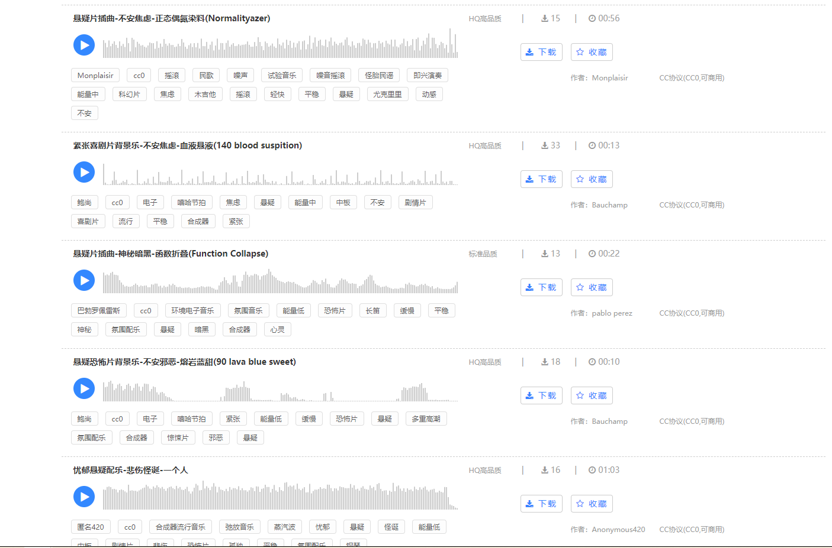Select the 流行 tag

click(126, 221)
